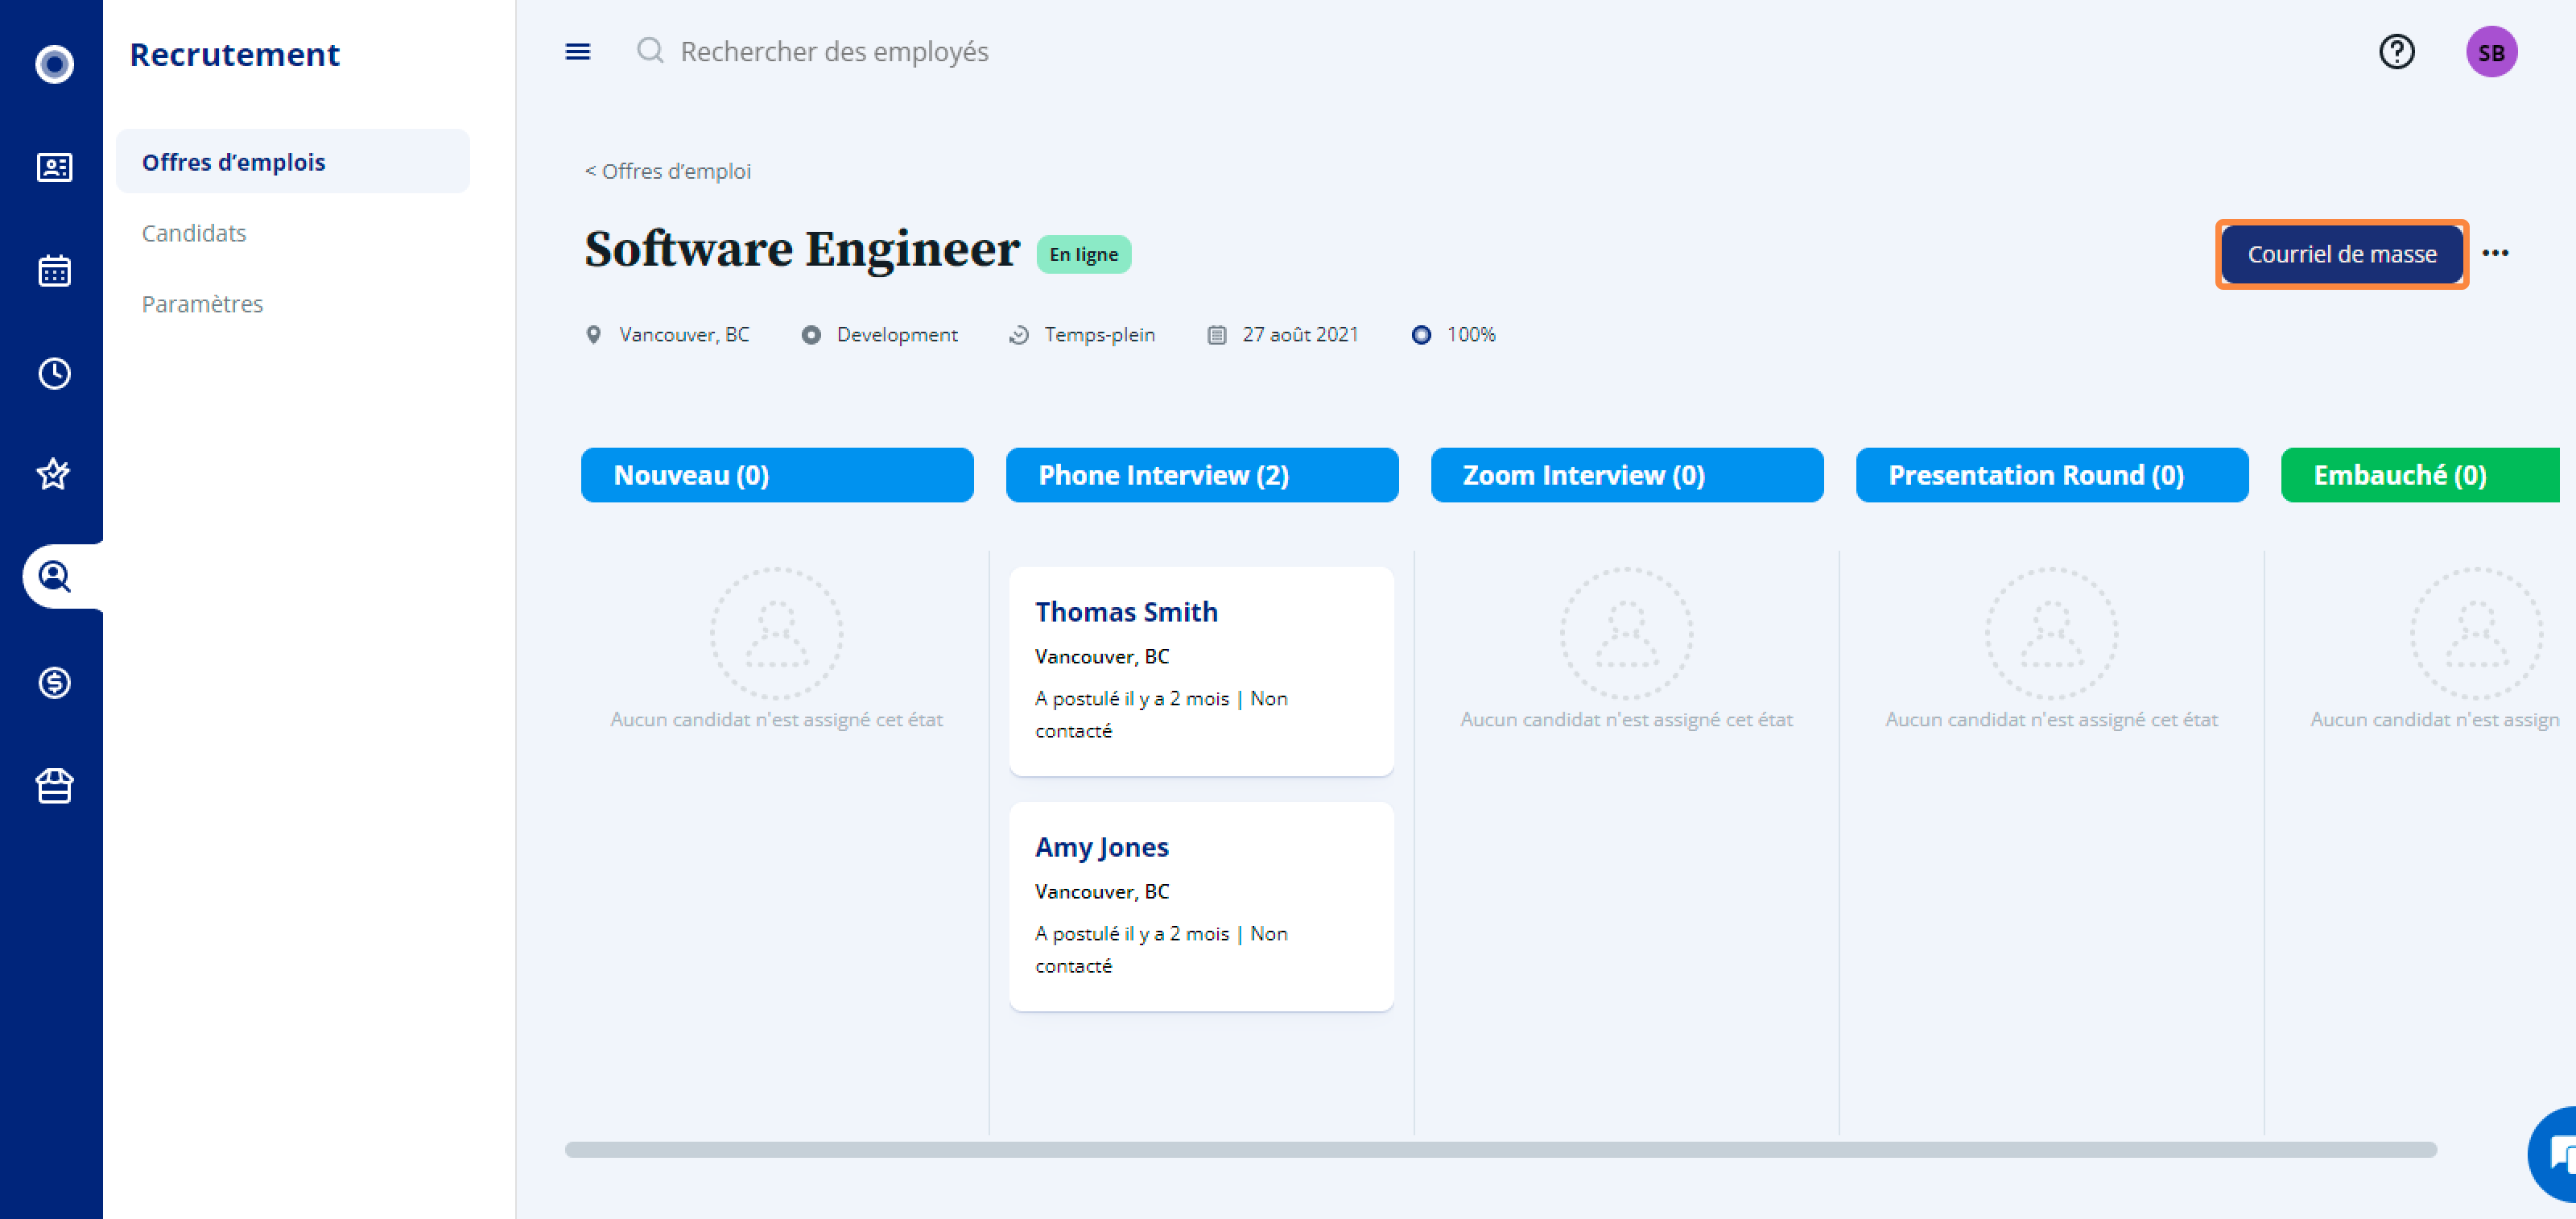The image size is (2576, 1219).
Task: Click the Courriel de masse button
Action: tap(2342, 254)
